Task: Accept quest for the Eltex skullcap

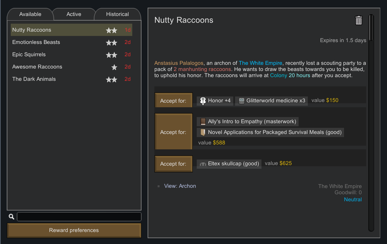Action: pos(173,164)
